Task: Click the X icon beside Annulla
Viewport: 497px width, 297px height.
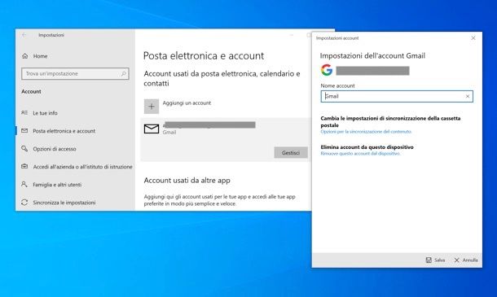Action: (x=457, y=260)
